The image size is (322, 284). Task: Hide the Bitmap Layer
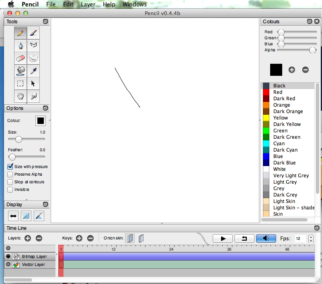tap(8, 256)
